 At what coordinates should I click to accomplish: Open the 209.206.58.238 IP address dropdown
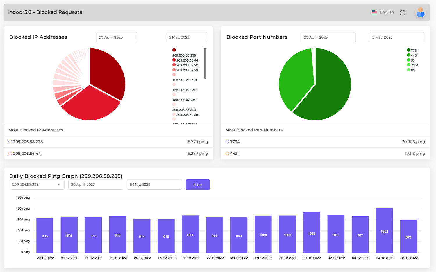pos(37,185)
